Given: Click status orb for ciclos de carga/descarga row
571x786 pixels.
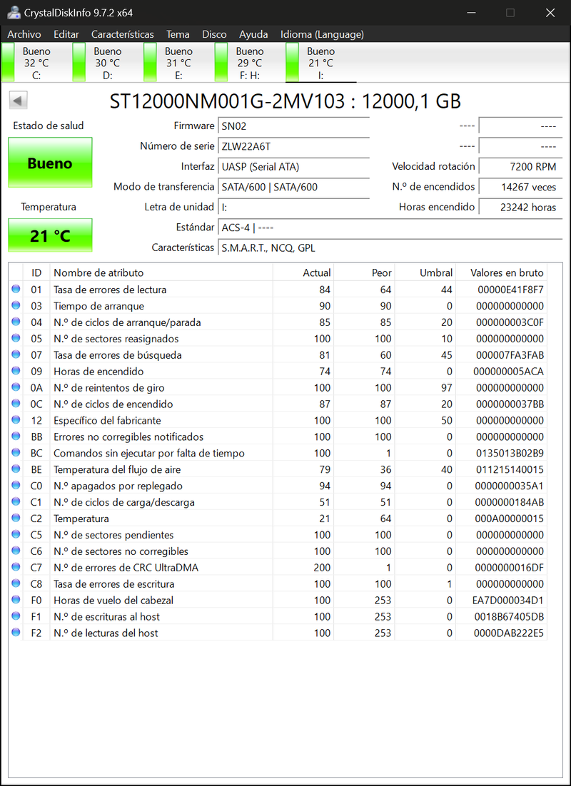Looking at the screenshot, I should pyautogui.click(x=16, y=501).
